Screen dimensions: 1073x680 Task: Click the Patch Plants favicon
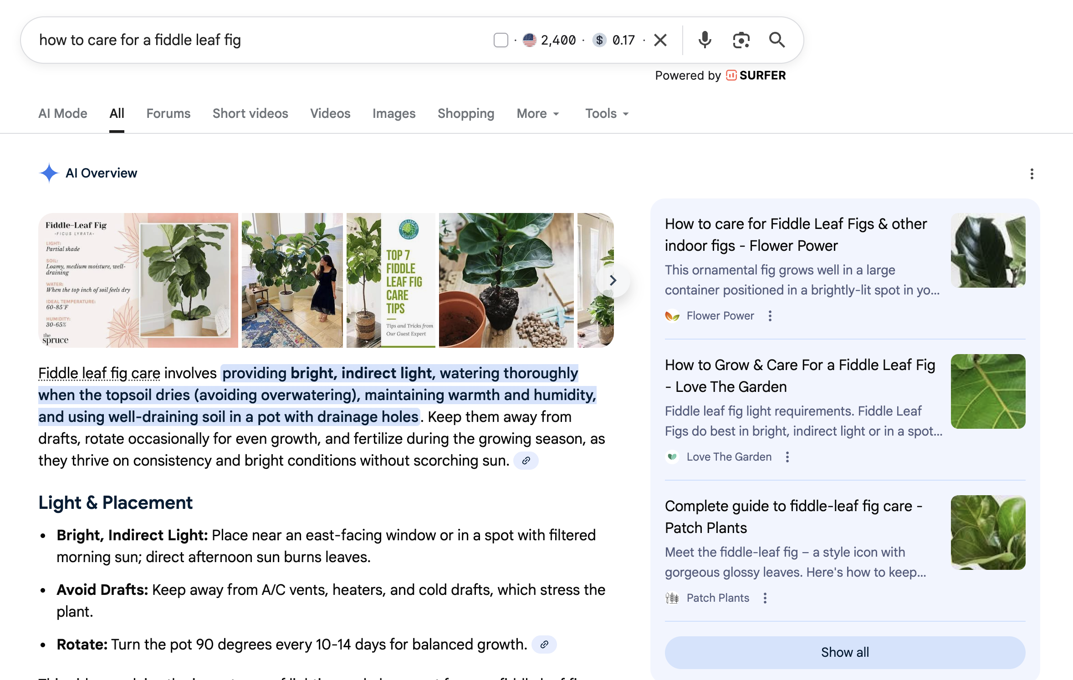pos(672,598)
